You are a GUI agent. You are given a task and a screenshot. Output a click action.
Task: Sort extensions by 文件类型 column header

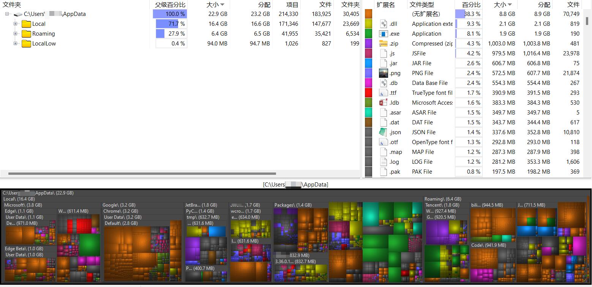[422, 5]
